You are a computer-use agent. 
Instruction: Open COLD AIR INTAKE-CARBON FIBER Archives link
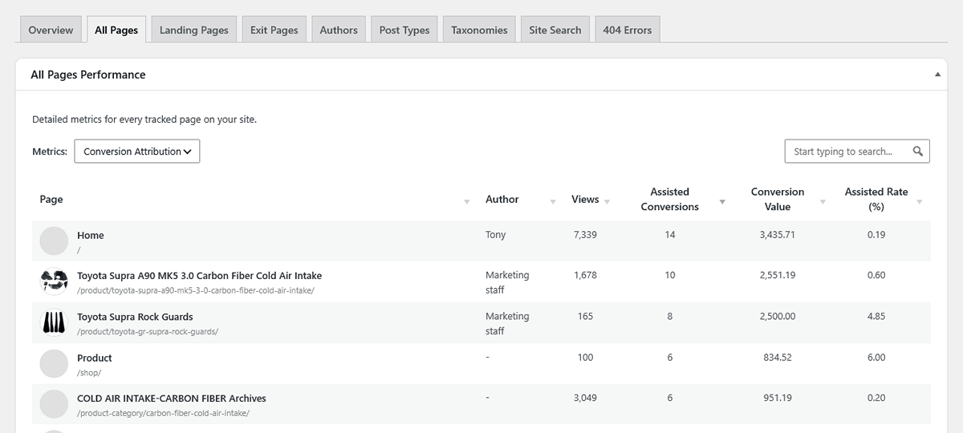point(172,398)
